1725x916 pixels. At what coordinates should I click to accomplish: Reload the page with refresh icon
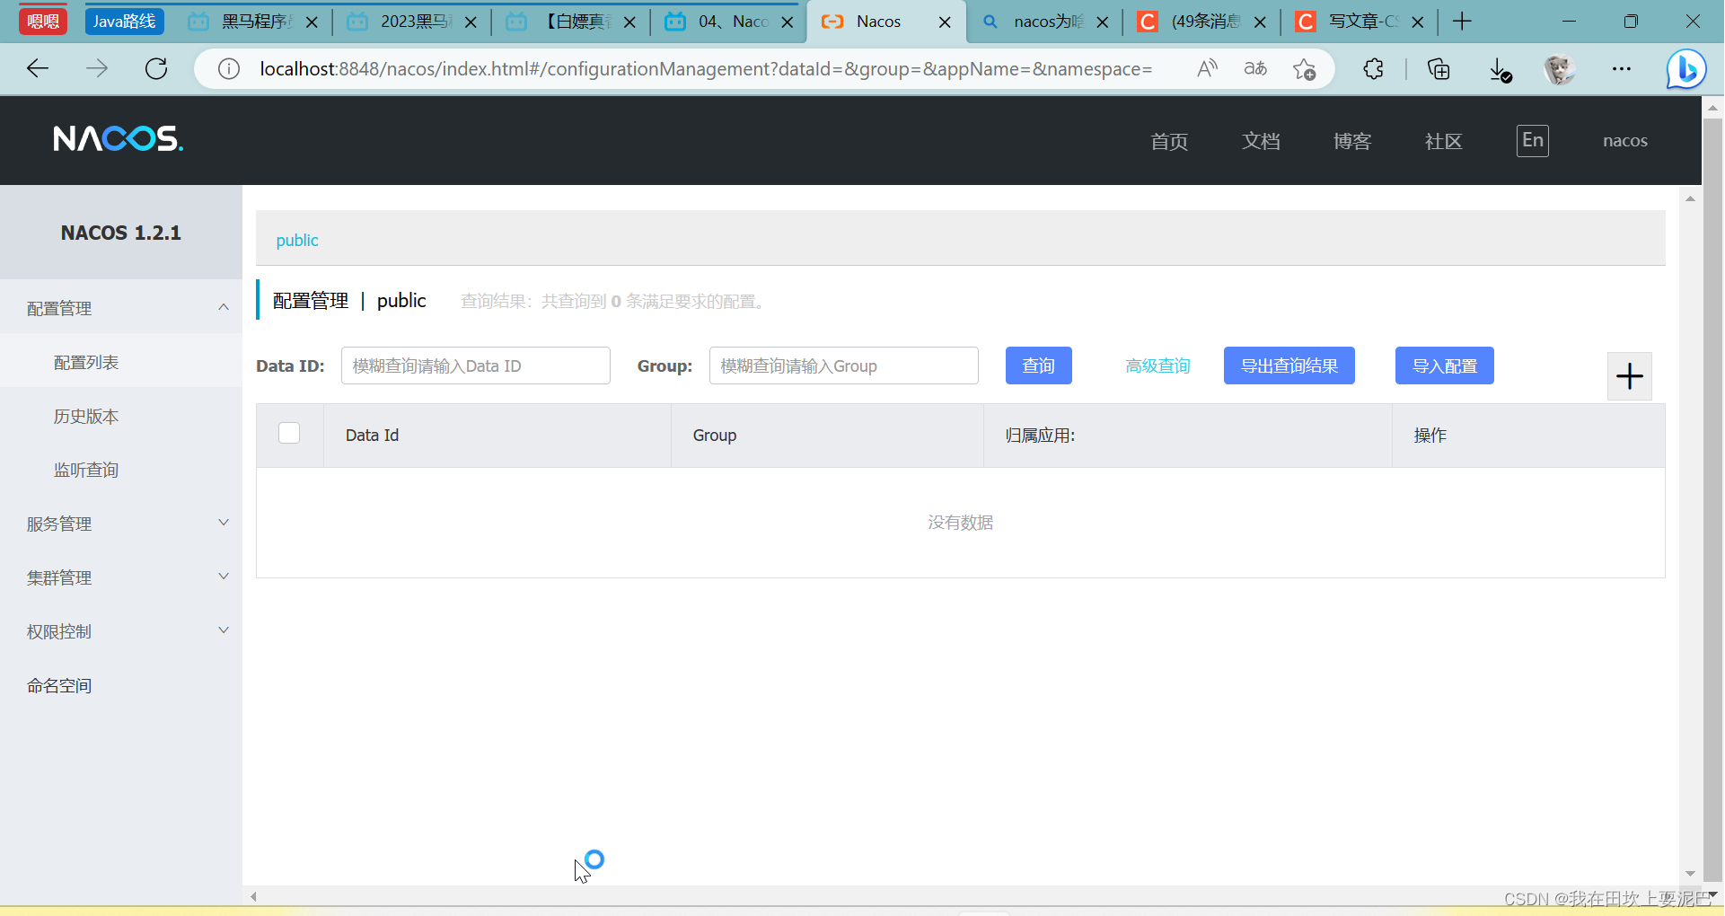[x=156, y=68]
